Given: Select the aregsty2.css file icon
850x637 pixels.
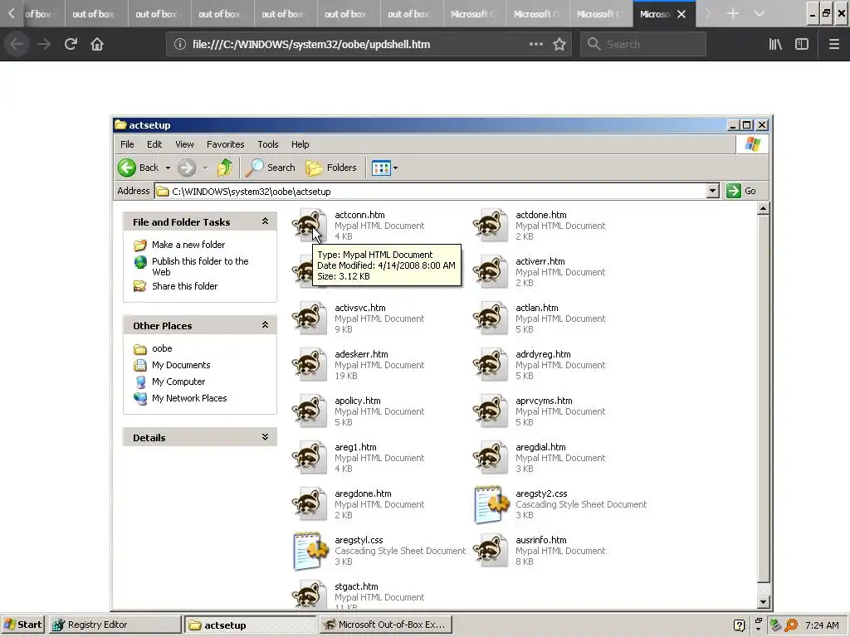Looking at the screenshot, I should coord(491,504).
